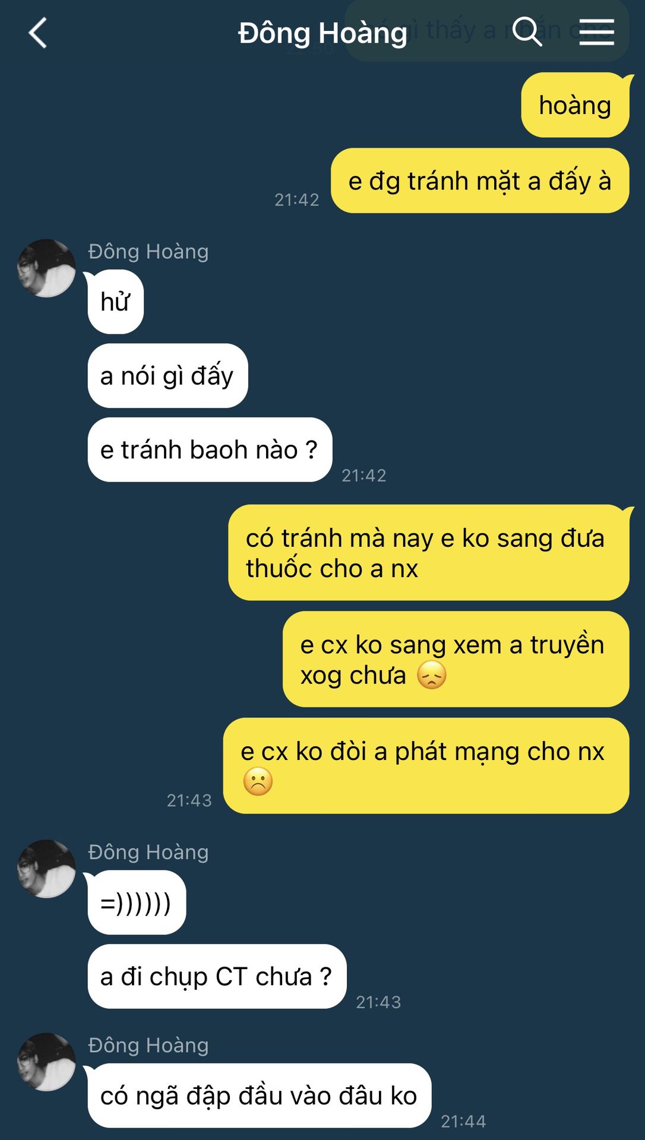This screenshot has width=645, height=1140.
Task: Tap Đông Hoàng's avatar above 'hử'
Action: [46, 268]
